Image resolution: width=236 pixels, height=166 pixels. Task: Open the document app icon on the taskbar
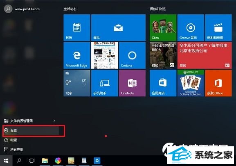pyautogui.click(x=84, y=161)
